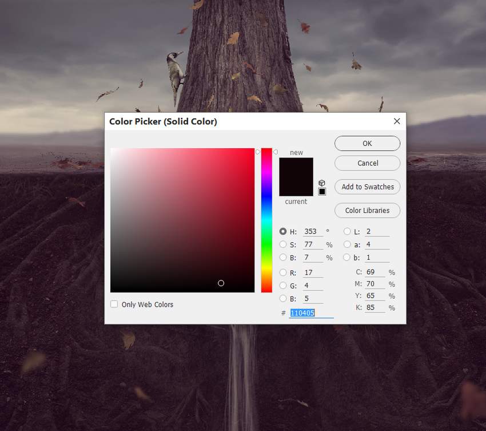Click the M magenta field showing 70
This screenshot has height=431, width=486.
(375, 284)
